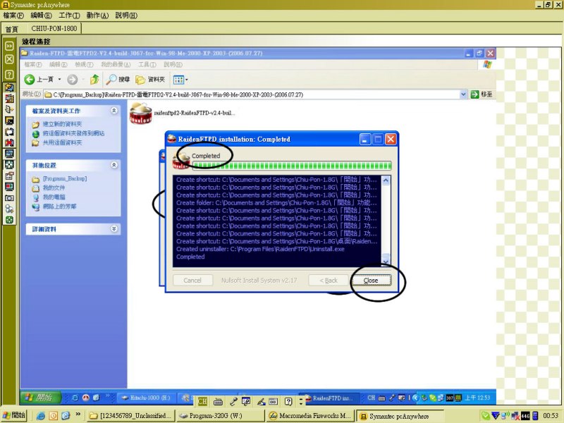Click the question mark help icon in sidebar

[x=9, y=75]
